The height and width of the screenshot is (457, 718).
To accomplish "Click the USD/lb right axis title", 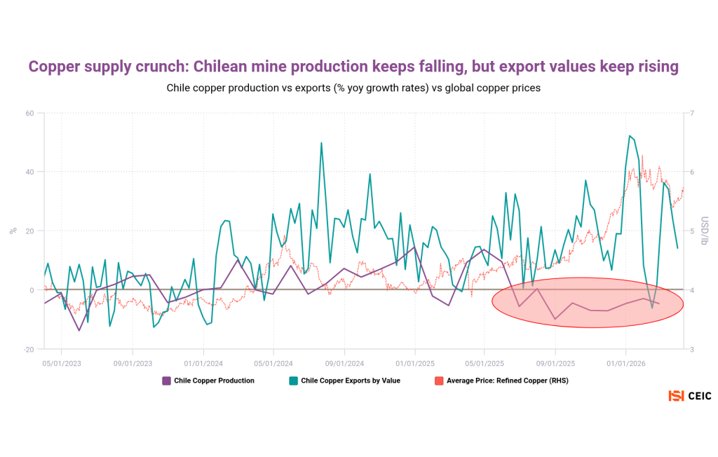I will [x=705, y=231].
